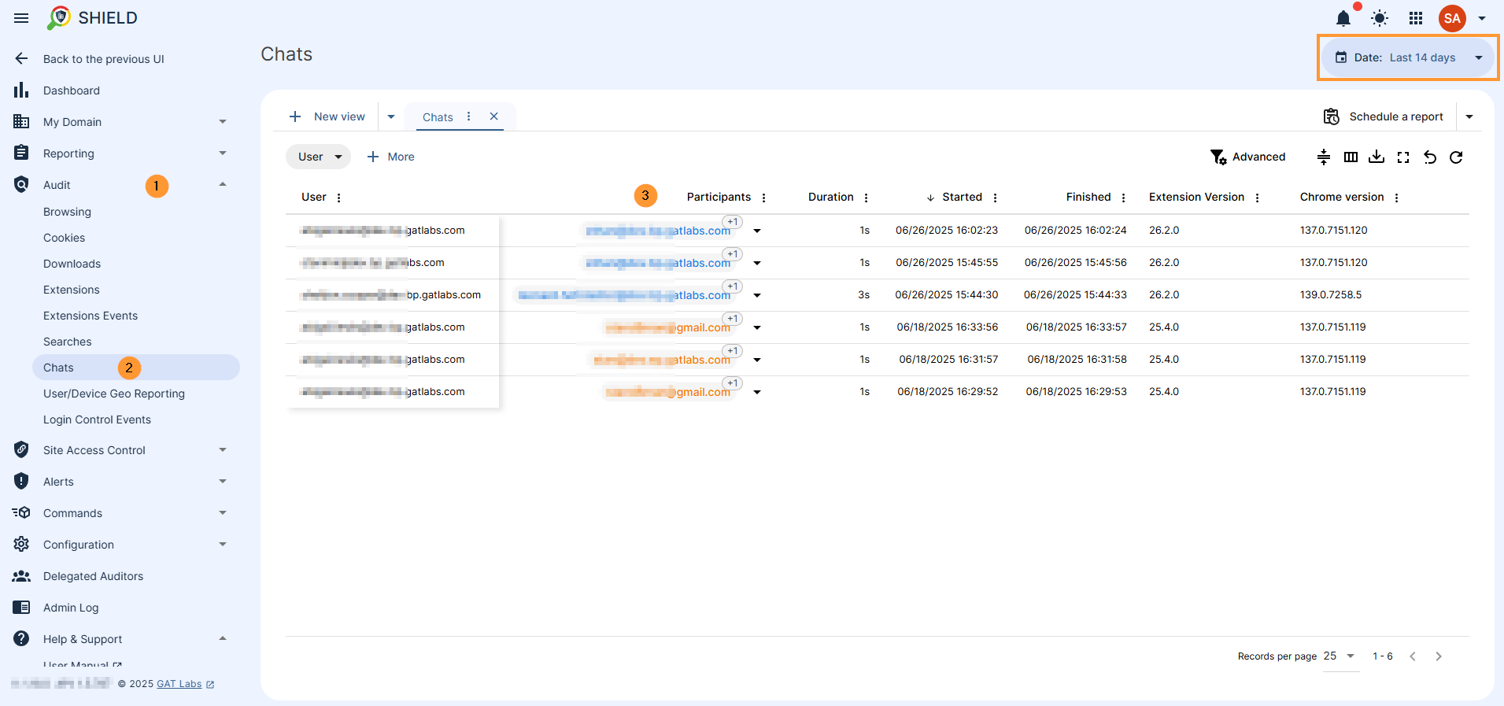Toggle the light/dark theme icon
The width and height of the screenshot is (1504, 706).
[1380, 18]
